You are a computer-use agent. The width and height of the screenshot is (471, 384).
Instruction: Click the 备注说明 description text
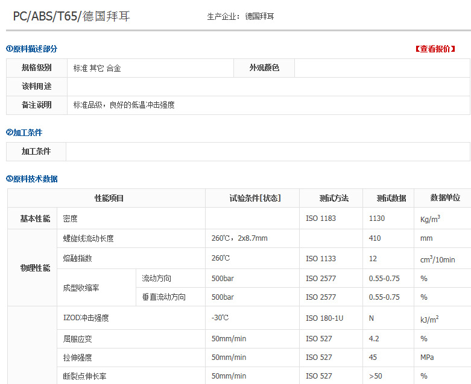coord(124,105)
